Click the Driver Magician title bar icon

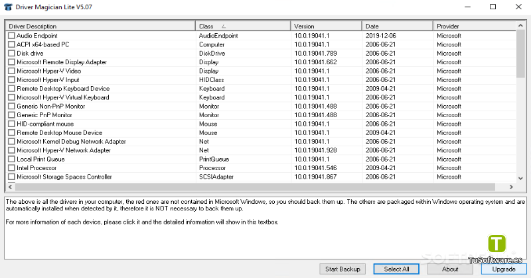click(x=8, y=7)
